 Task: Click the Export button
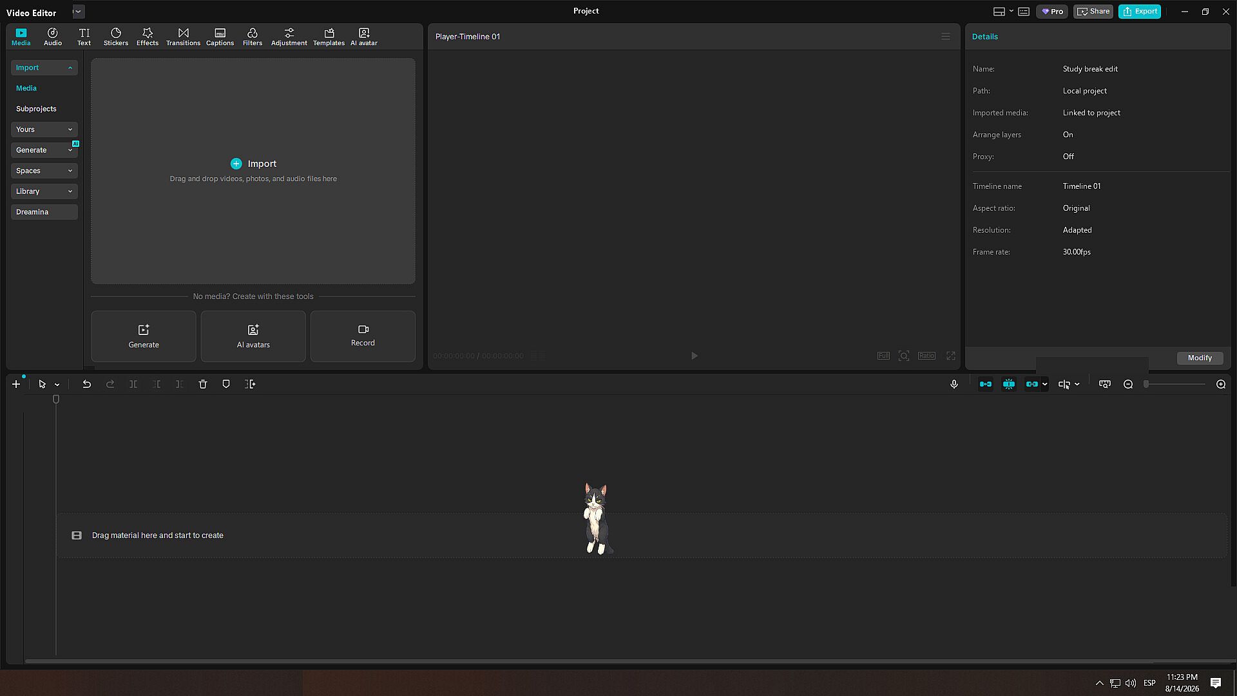pyautogui.click(x=1140, y=12)
